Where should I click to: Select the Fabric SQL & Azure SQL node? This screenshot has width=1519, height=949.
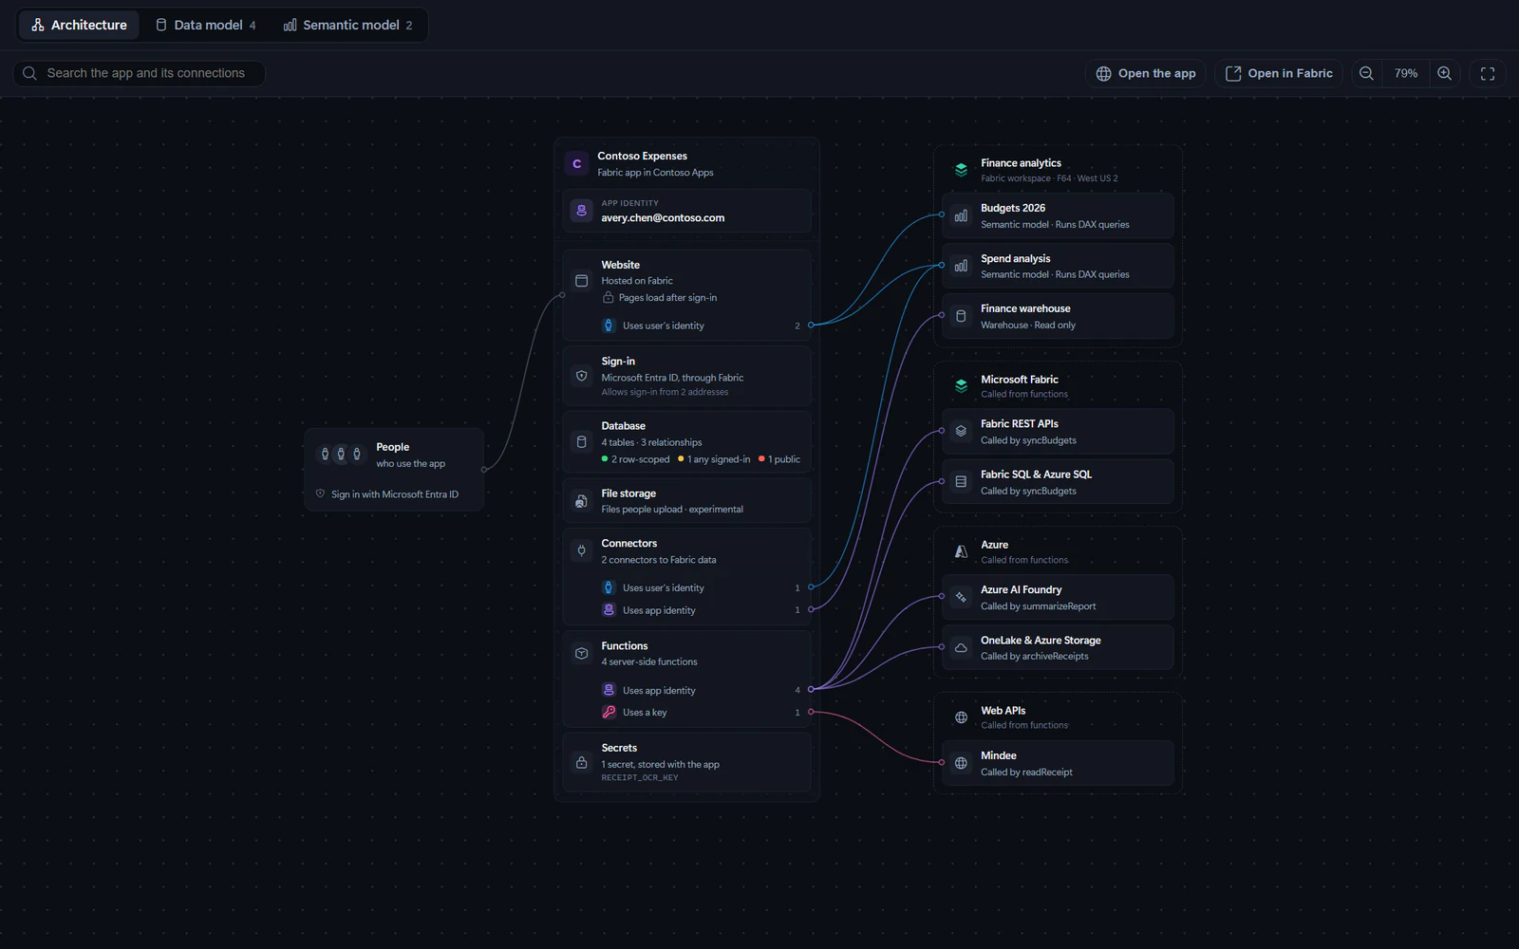click(x=1058, y=482)
